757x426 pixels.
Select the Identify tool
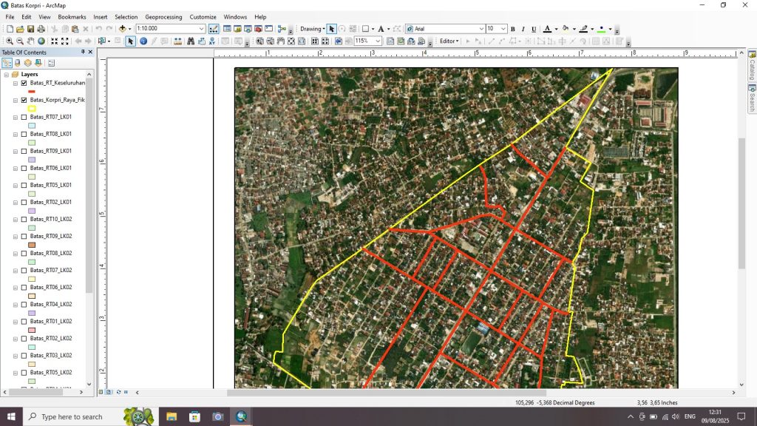coord(143,41)
